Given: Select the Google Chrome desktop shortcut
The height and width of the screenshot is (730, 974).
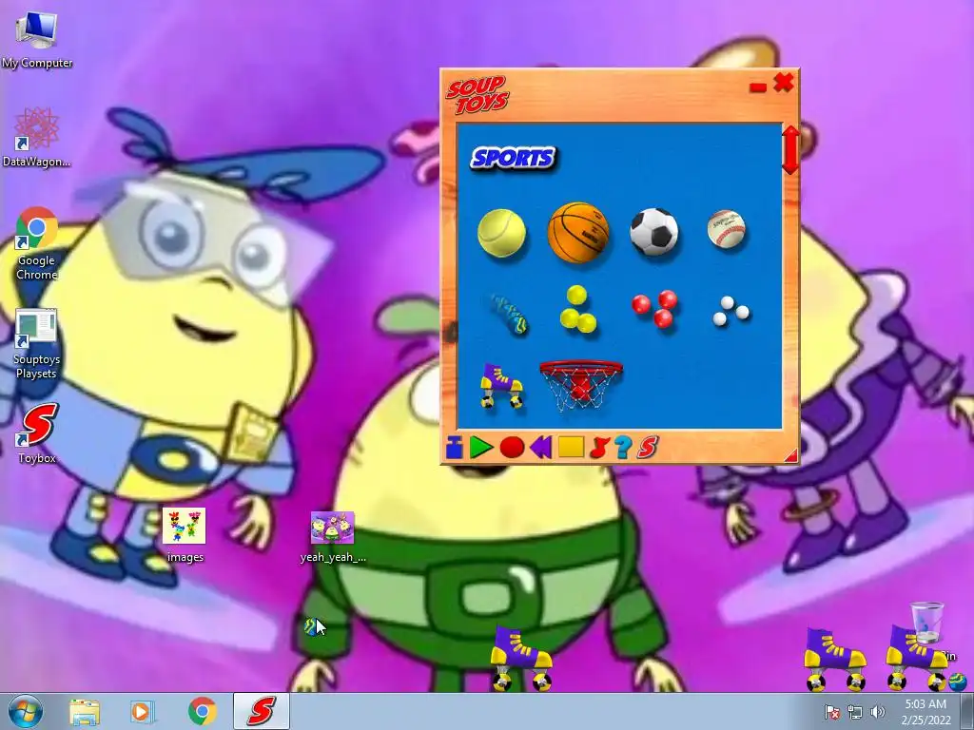Looking at the screenshot, I should [x=37, y=243].
